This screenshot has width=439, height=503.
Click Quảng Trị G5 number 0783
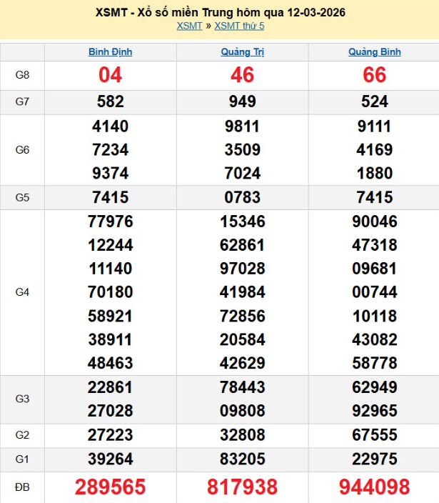tap(243, 197)
